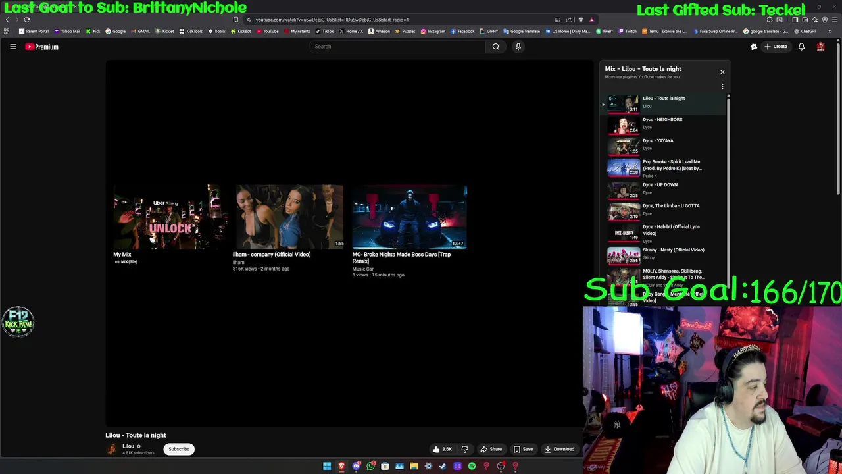Activate voice search microphone

(x=518, y=47)
